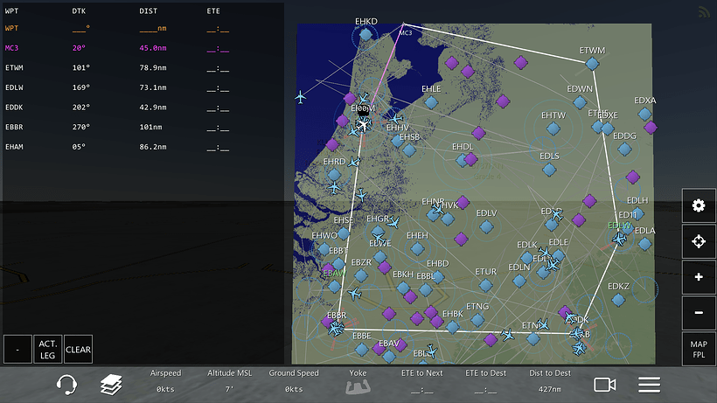Tap the EDLS airport marker
This screenshot has height=403, width=717.
[549, 170]
